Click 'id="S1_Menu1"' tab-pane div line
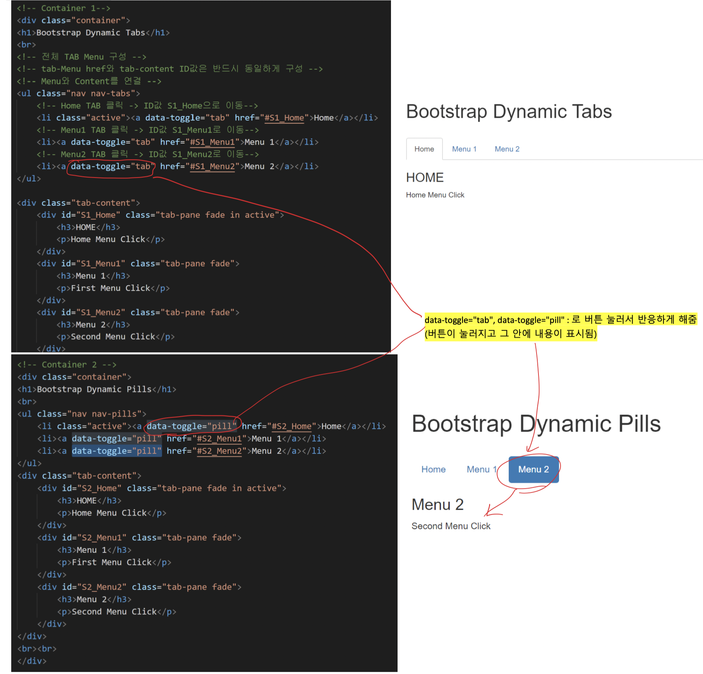This screenshot has height=674, width=703. (x=138, y=264)
